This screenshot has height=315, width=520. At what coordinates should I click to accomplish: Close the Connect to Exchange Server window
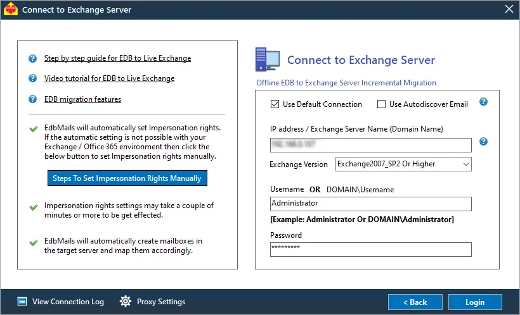[509, 9]
